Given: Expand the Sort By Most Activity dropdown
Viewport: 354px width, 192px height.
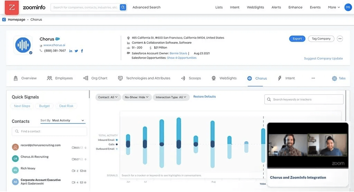Looking at the screenshot, I should coord(62,121).
